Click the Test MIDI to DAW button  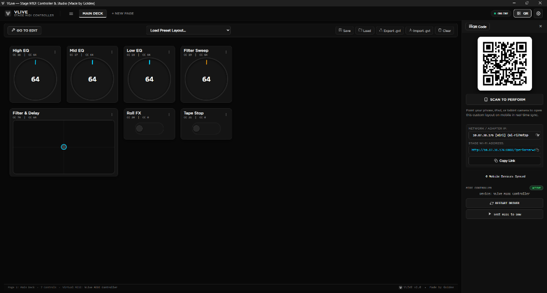(504, 214)
